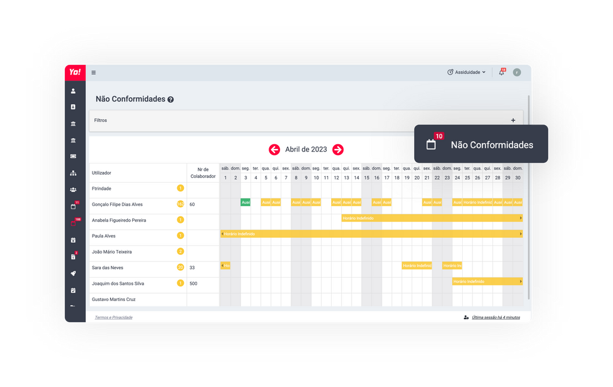Click the help icon beside Não Conformidades title

[x=171, y=100]
